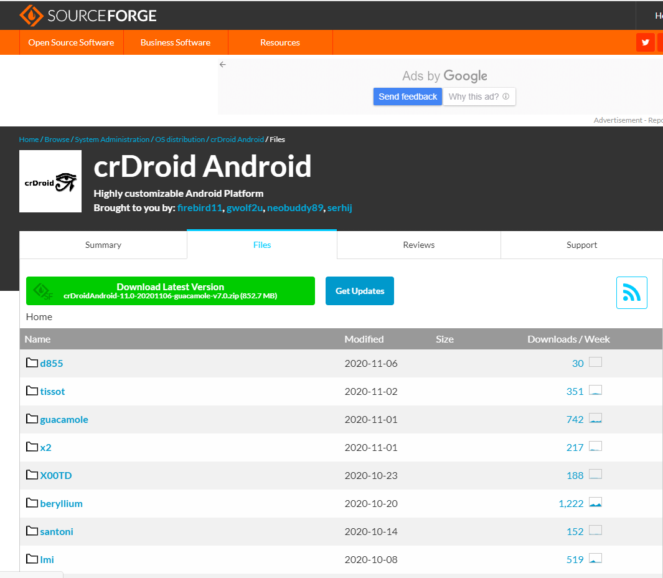
Task: Open serhij author profile
Action: coord(339,208)
